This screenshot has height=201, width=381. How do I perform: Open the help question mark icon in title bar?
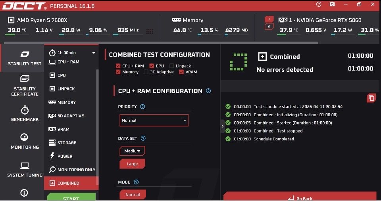click(x=319, y=4)
